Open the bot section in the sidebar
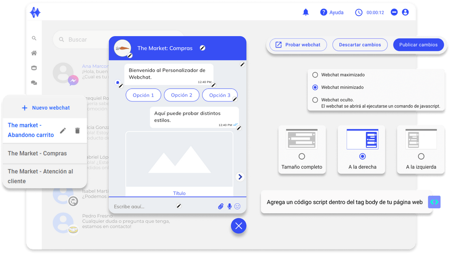 coord(34,68)
